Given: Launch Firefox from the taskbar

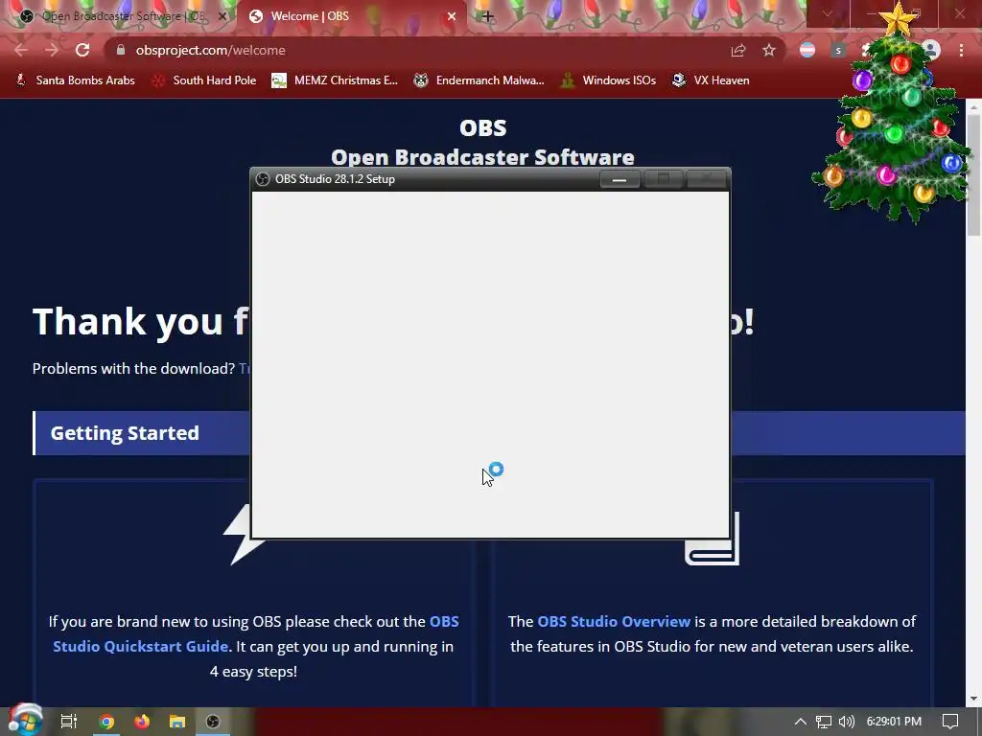Looking at the screenshot, I should pos(142,722).
